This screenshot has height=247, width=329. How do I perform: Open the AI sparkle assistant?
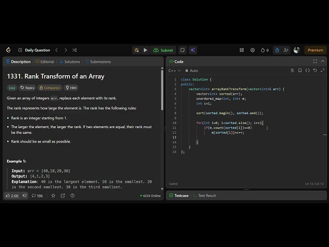pyautogui.click(x=193, y=50)
